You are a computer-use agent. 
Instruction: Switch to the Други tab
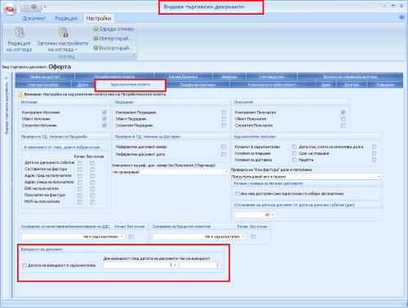tap(82, 85)
